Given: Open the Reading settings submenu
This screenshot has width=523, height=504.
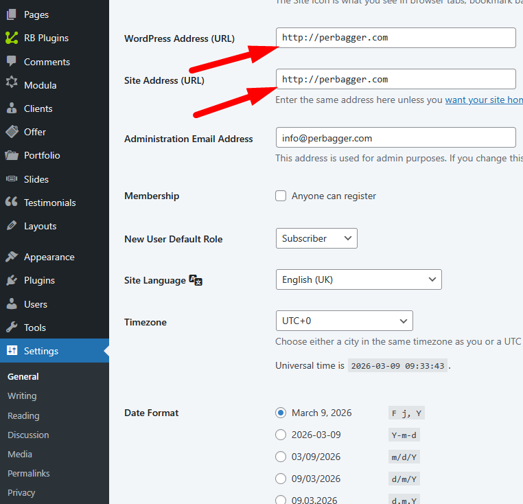Looking at the screenshot, I should tap(23, 415).
